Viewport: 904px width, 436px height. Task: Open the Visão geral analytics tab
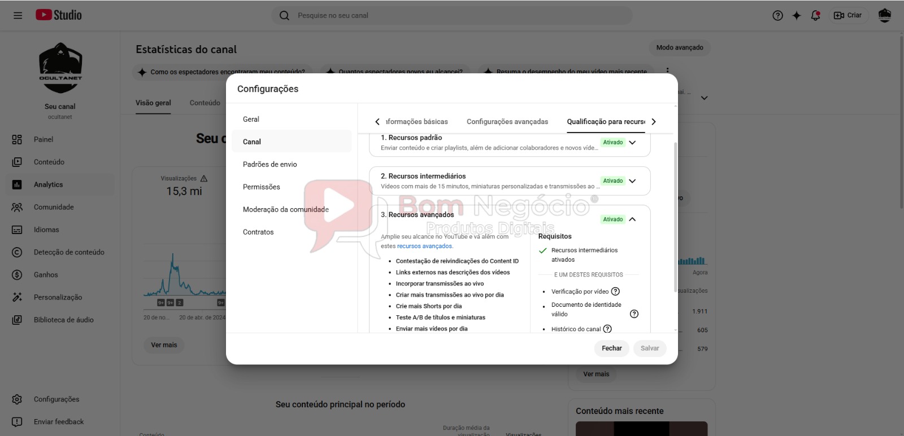(x=153, y=103)
